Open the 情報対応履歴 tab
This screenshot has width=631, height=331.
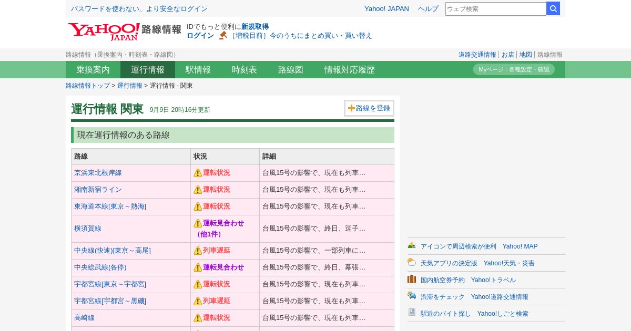pyautogui.click(x=350, y=69)
